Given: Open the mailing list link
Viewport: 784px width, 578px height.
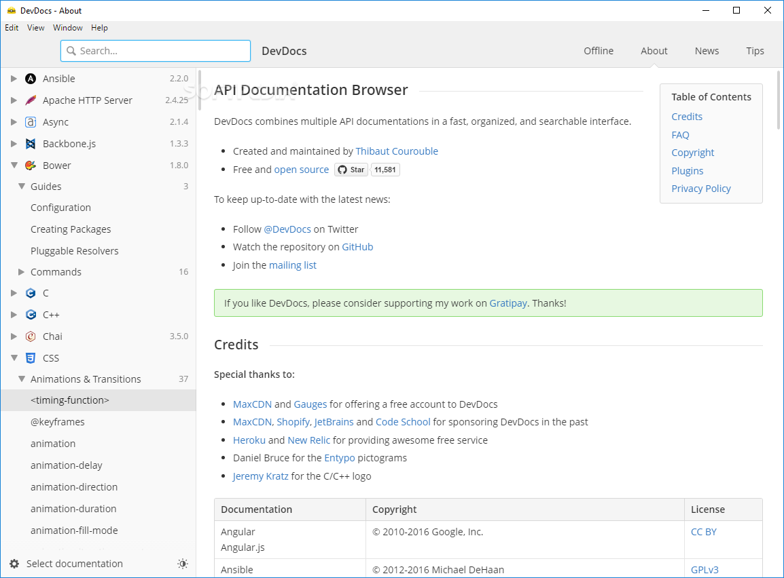Looking at the screenshot, I should [x=293, y=265].
